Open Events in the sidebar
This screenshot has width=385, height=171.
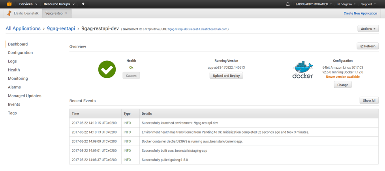point(14,104)
